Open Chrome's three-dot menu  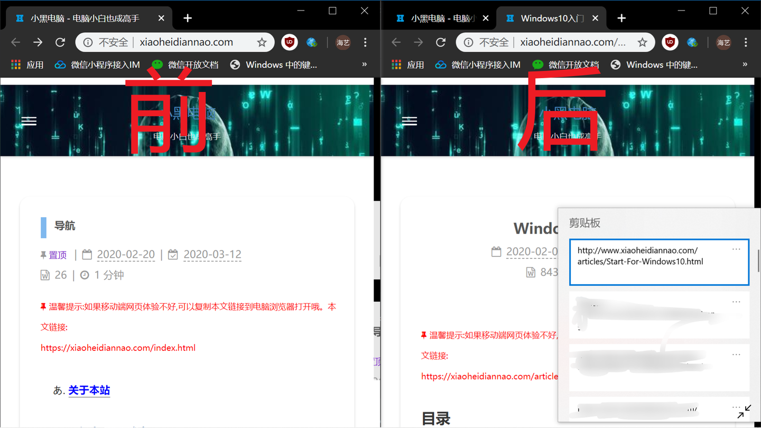(365, 42)
